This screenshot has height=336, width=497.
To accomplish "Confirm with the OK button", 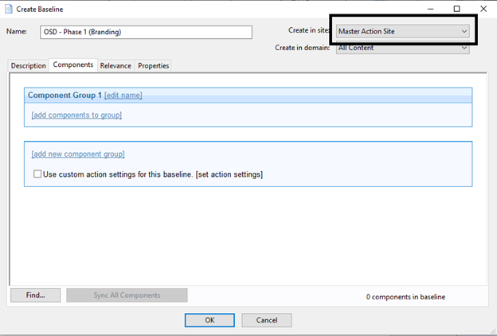I will coord(209,320).
